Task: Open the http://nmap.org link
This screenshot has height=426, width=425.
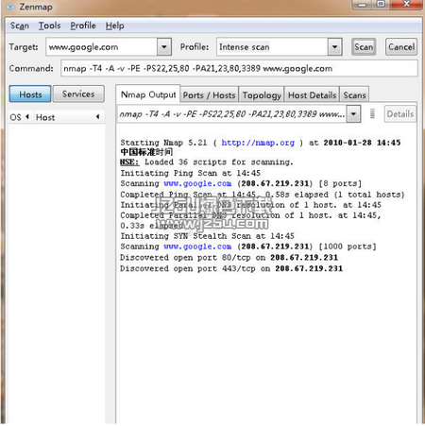Action: coord(258,143)
